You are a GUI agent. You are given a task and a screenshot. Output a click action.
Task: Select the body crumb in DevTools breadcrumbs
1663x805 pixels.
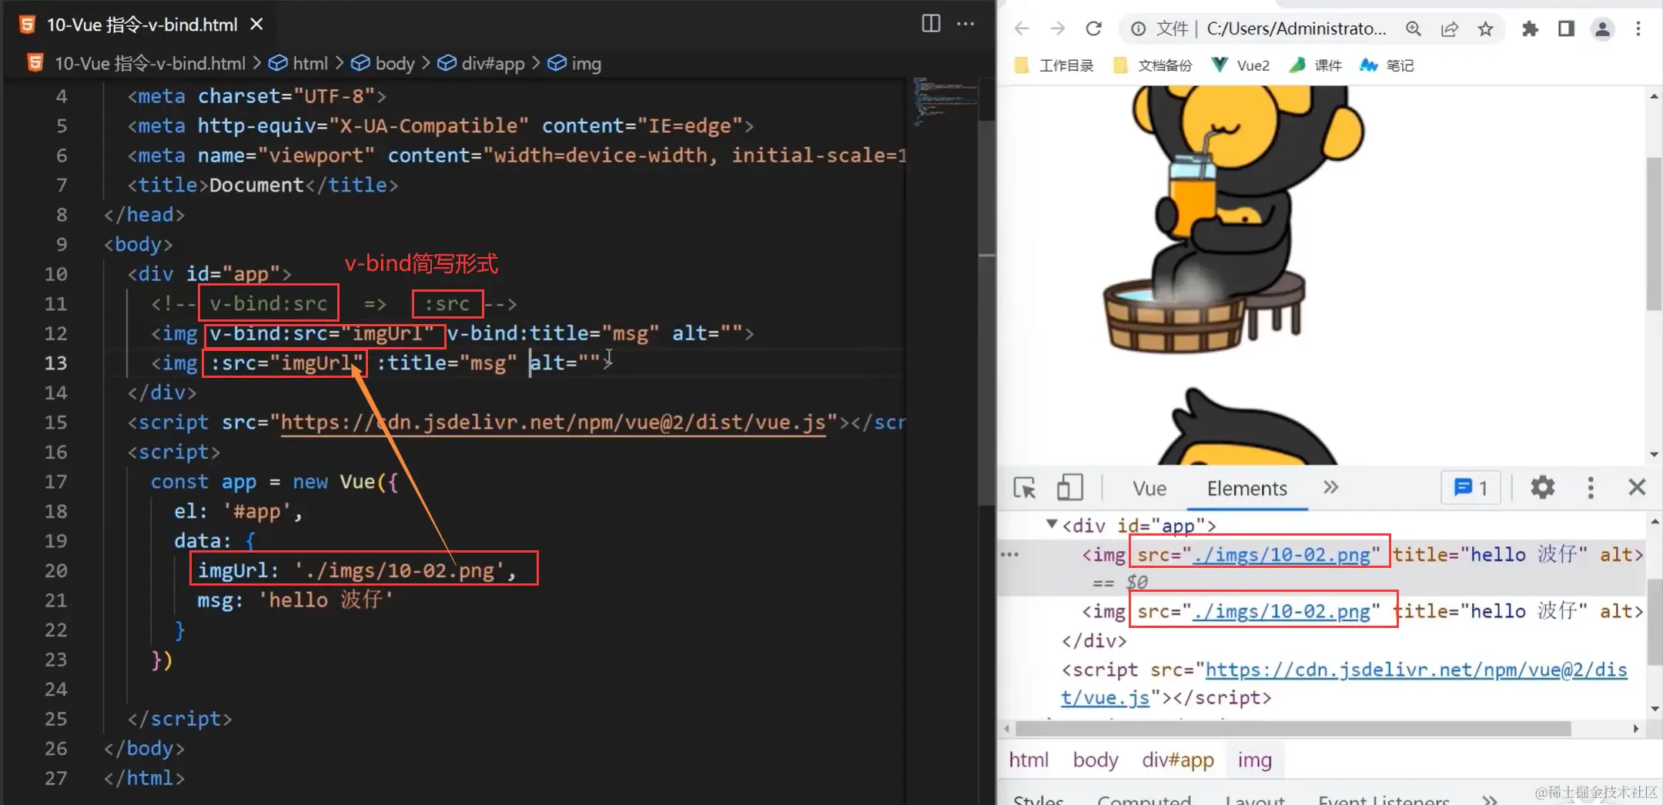tap(1096, 760)
